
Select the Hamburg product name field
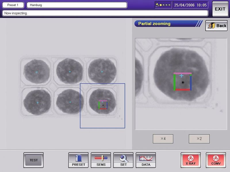coord(77,5)
